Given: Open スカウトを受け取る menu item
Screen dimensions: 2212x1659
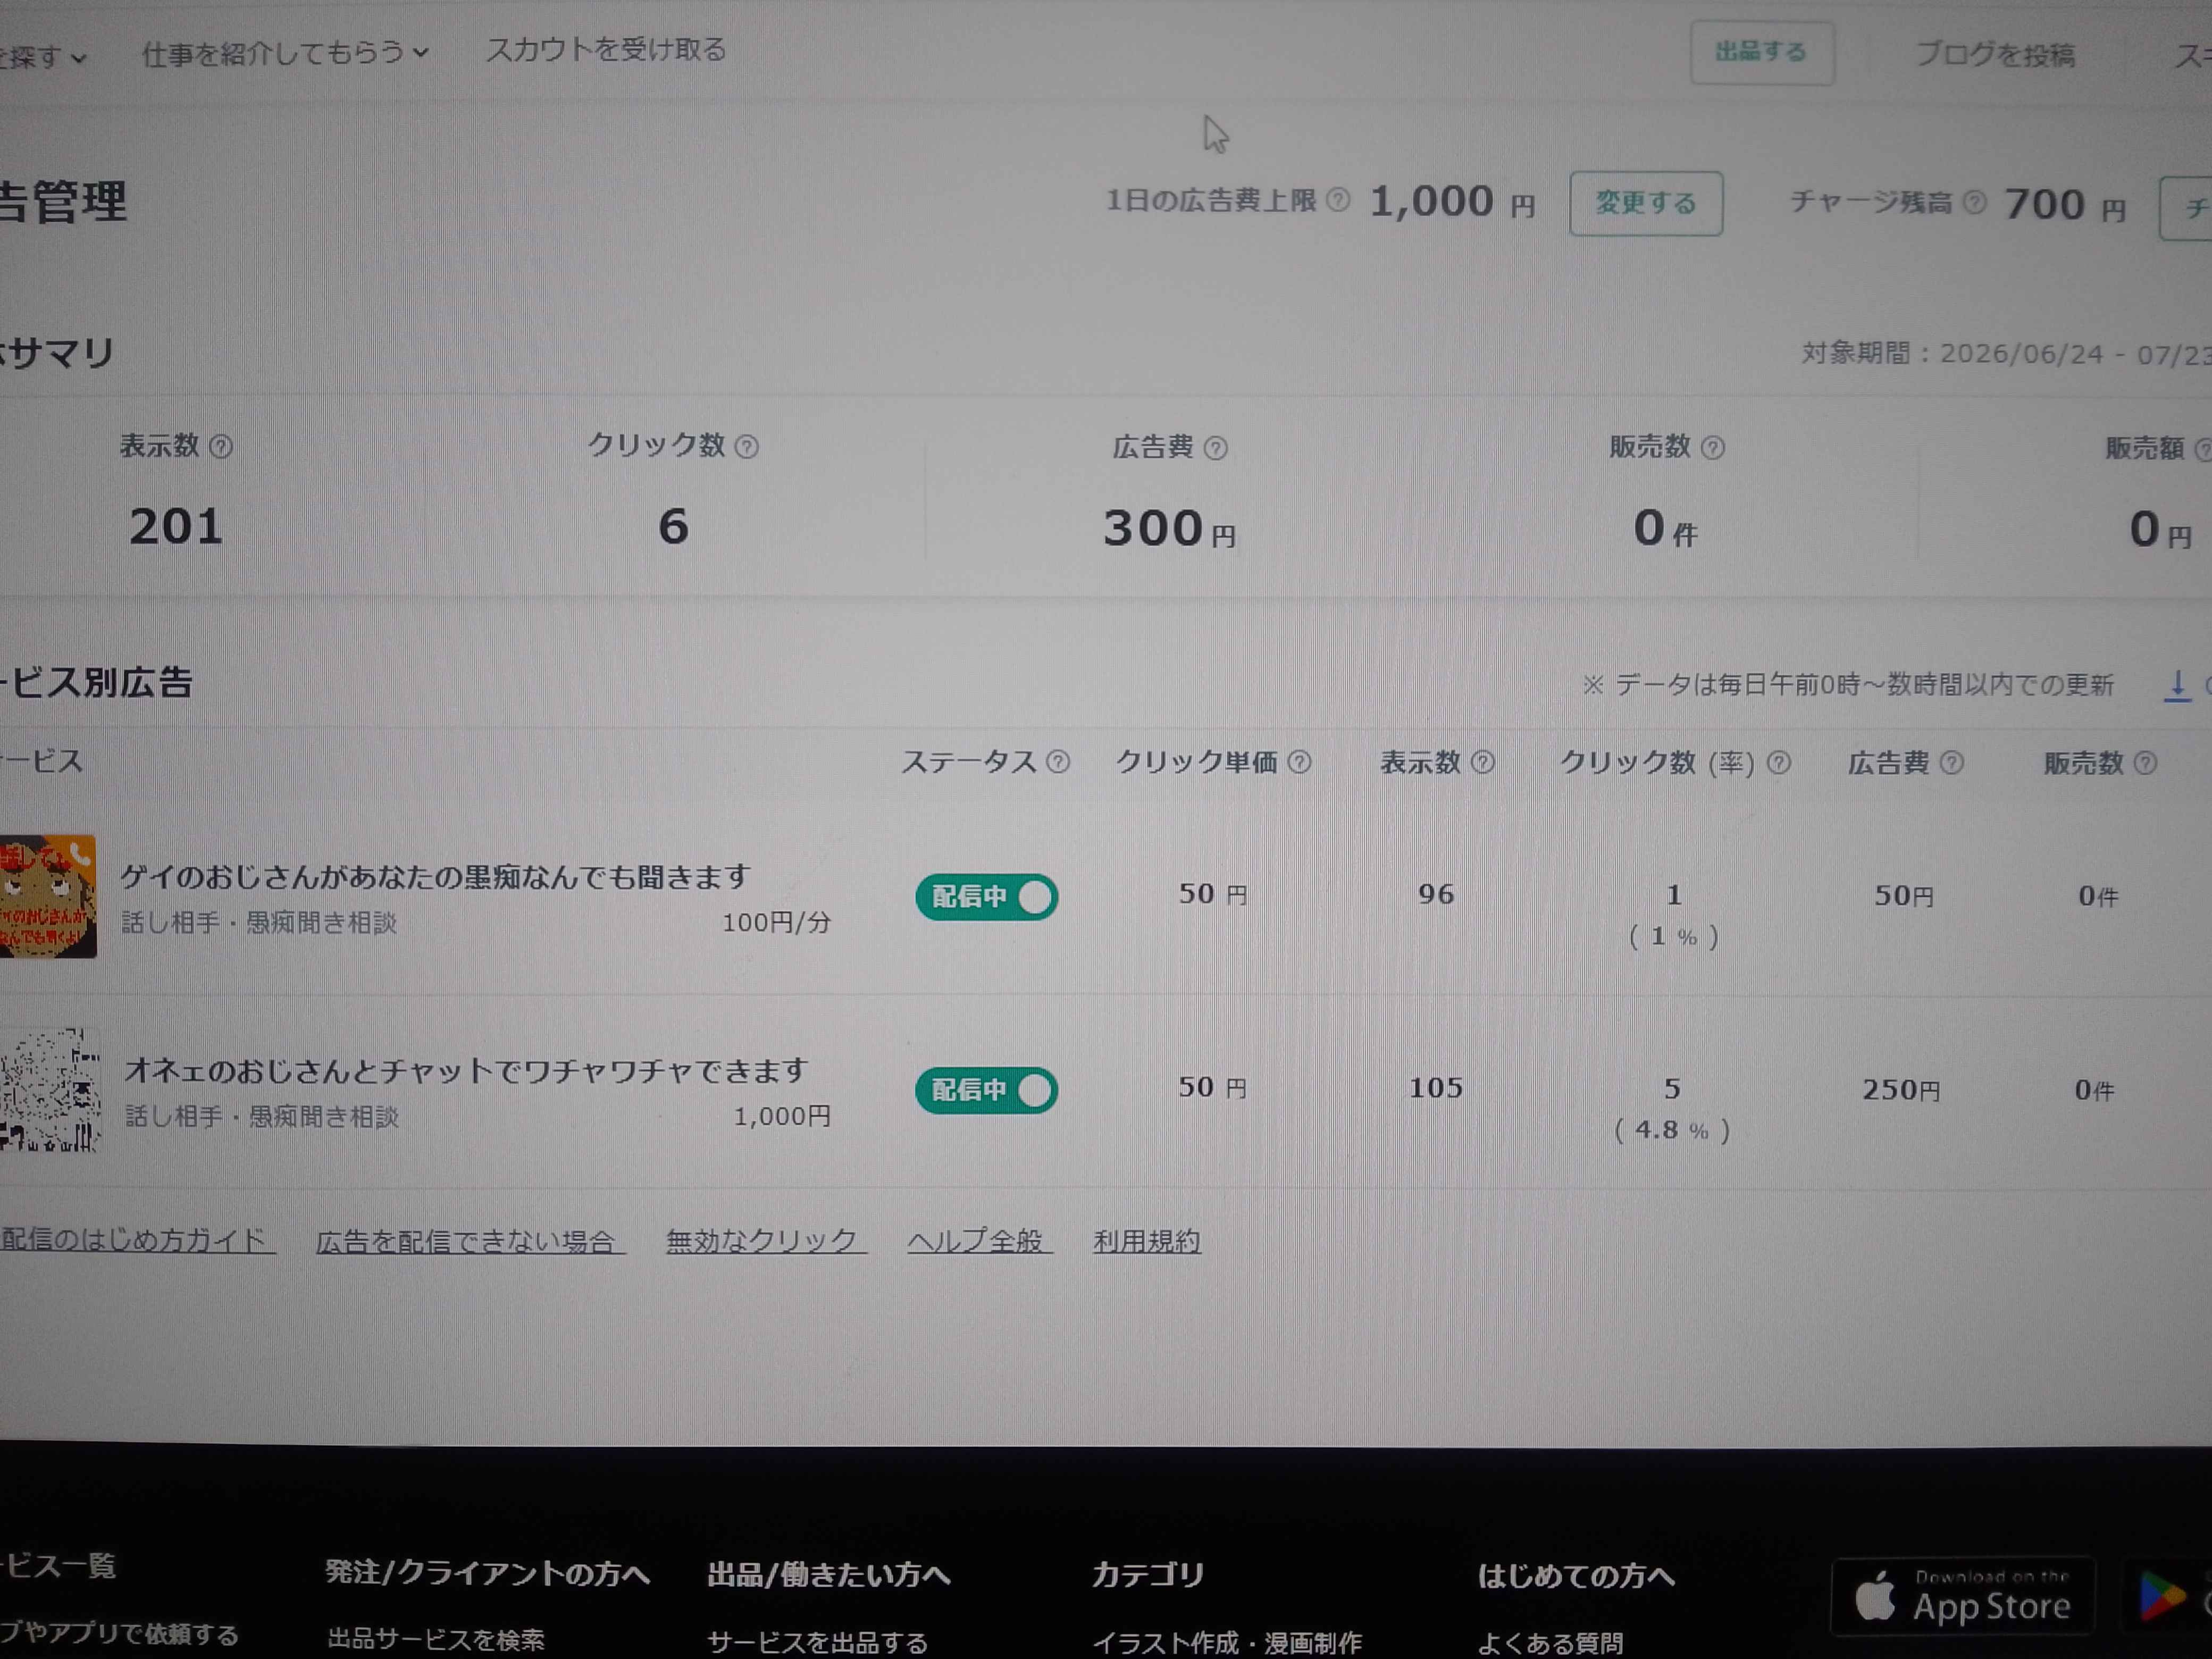Looking at the screenshot, I should (606, 50).
